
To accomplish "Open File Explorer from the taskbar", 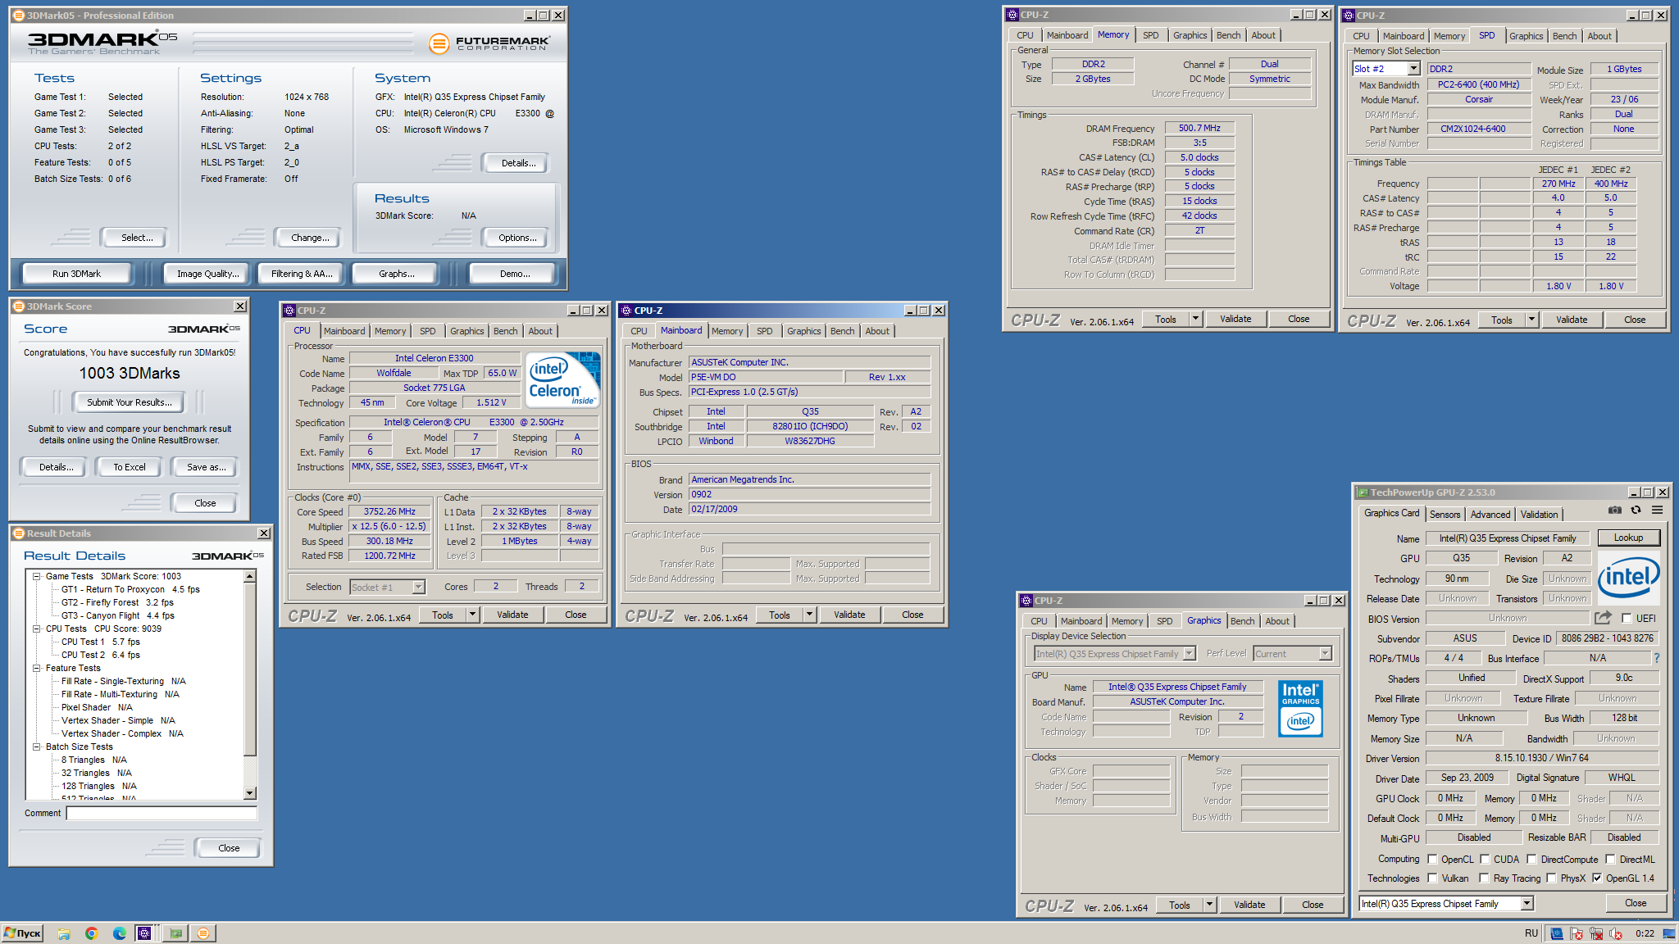I will (x=63, y=933).
